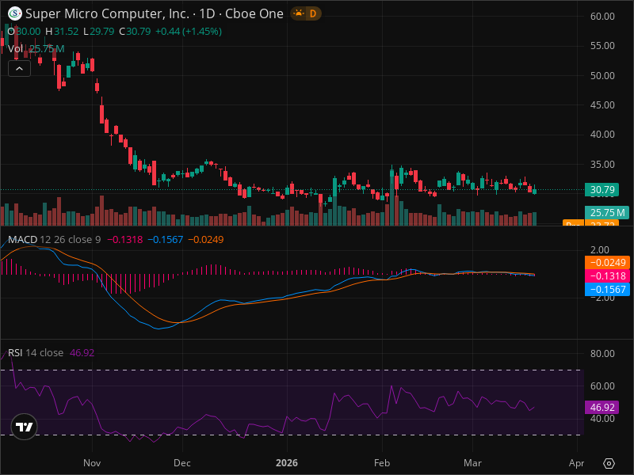Click the Nov label on time axis
The image size is (634, 475).
[x=92, y=463]
